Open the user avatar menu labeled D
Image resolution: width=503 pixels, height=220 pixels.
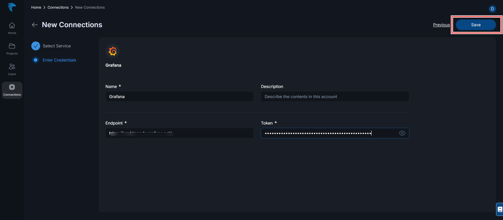(x=493, y=8)
